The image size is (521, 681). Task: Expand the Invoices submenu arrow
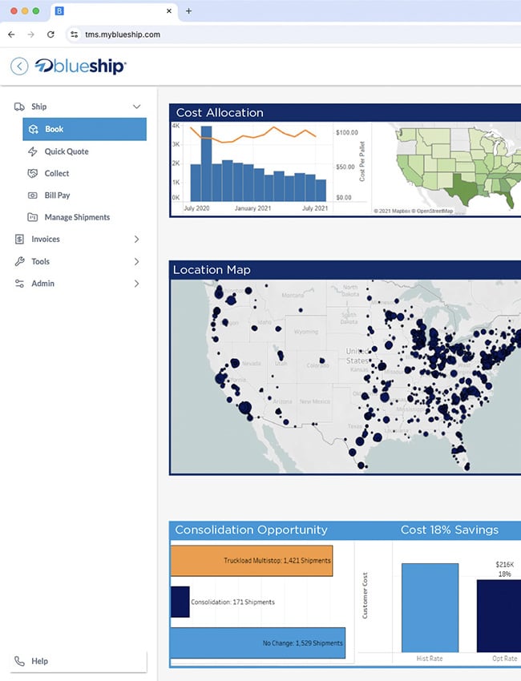pyautogui.click(x=136, y=240)
